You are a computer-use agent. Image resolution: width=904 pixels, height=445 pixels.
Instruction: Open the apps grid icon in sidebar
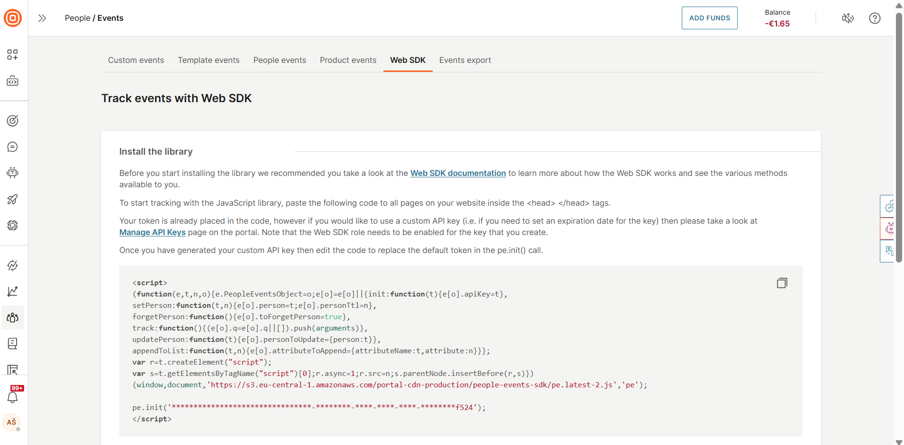tap(13, 54)
